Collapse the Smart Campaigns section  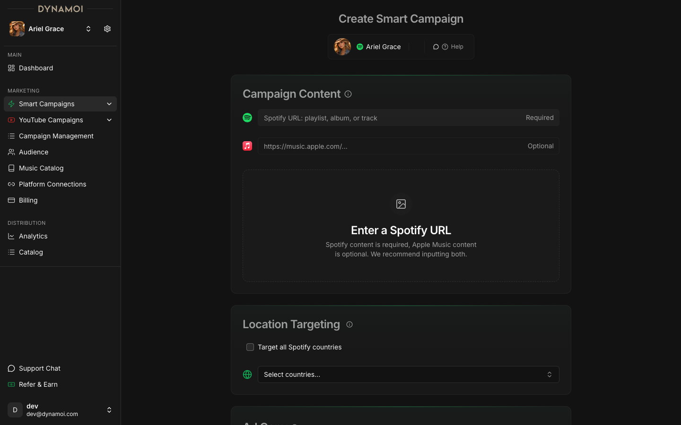pyautogui.click(x=109, y=104)
